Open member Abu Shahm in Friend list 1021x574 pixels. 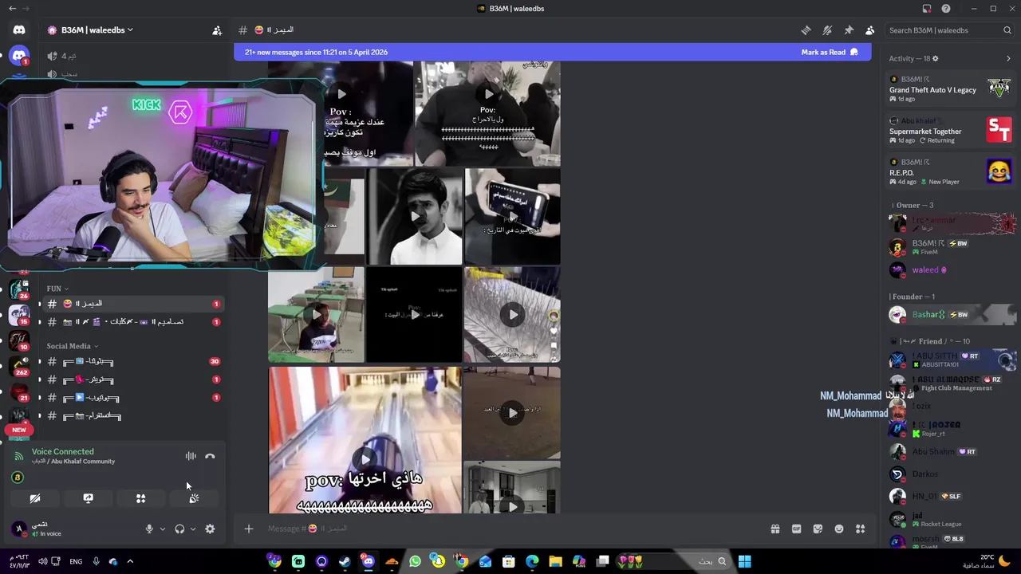[x=951, y=451]
